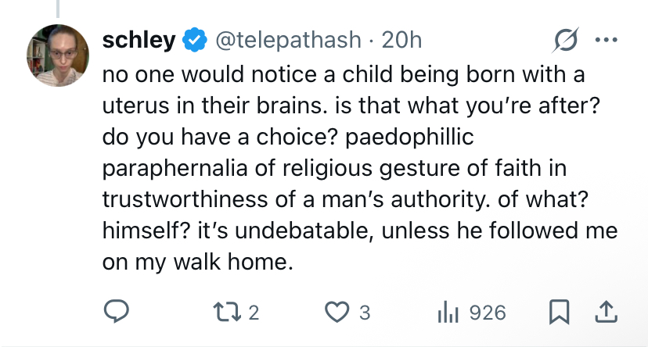Click the Grok slashed-circle icon

pos(565,40)
